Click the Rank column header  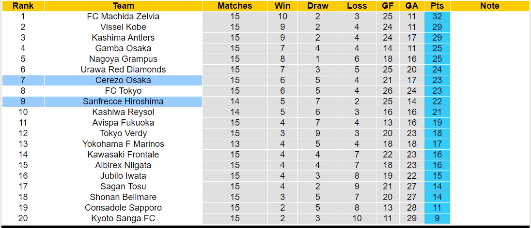coord(22,6)
